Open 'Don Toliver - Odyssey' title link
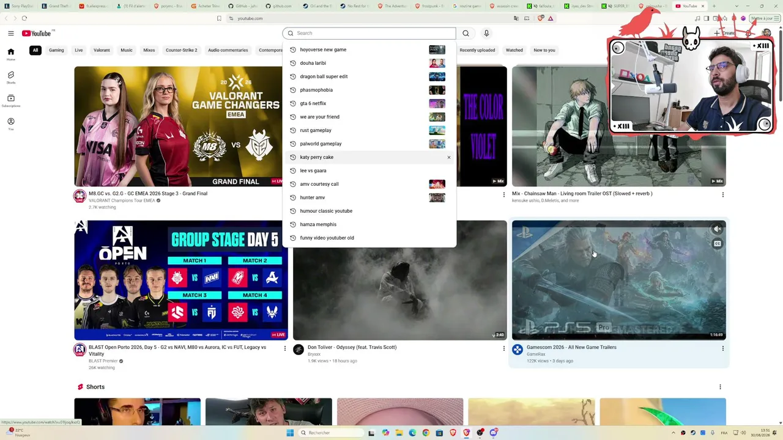Viewport: 783px width, 440px height. (352, 347)
